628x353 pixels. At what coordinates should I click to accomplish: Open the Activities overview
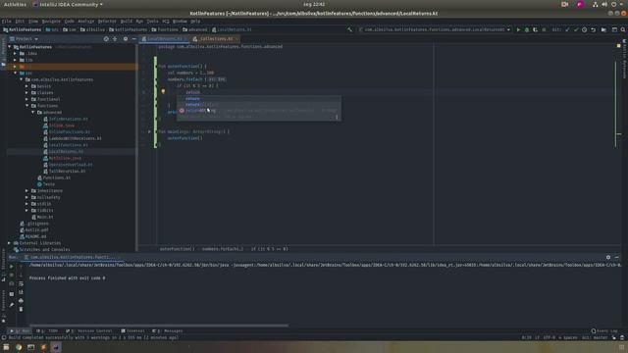[15, 4]
